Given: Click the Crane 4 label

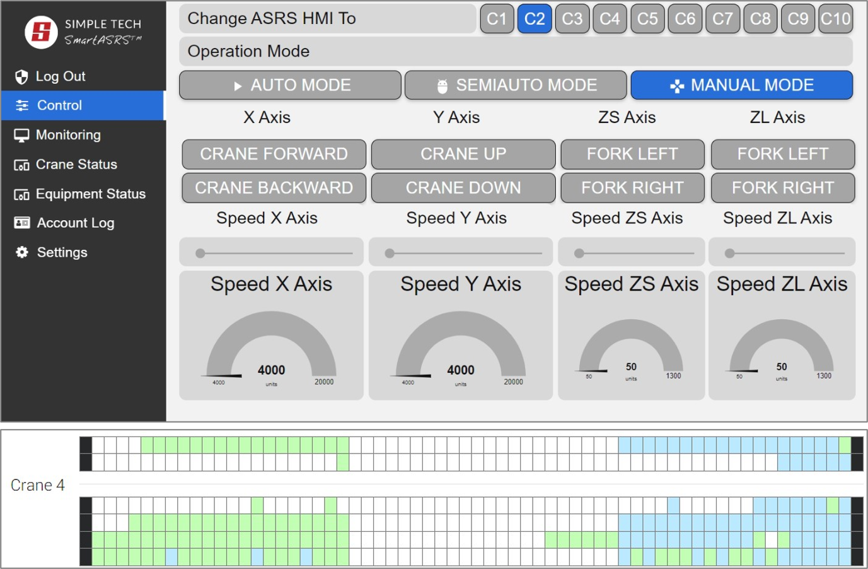Looking at the screenshot, I should point(38,485).
